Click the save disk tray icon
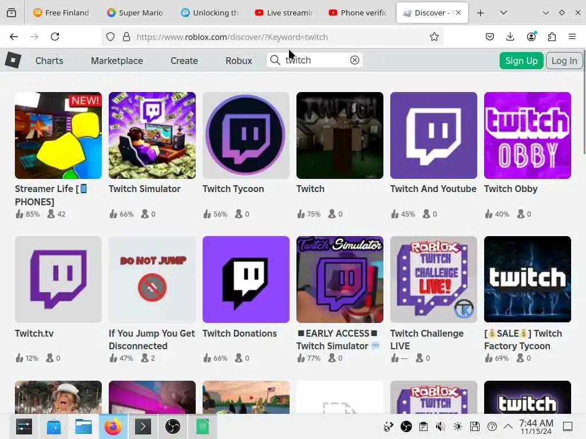The width and height of the screenshot is (586, 439). (474, 426)
